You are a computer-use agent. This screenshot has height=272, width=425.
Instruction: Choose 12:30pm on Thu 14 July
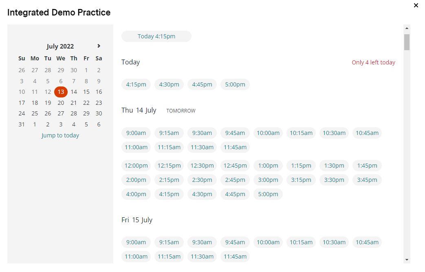202,166
